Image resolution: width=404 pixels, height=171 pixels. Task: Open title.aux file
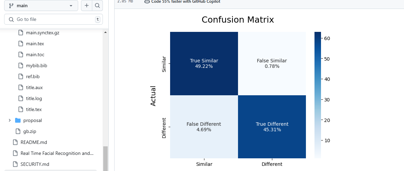[x=34, y=88]
